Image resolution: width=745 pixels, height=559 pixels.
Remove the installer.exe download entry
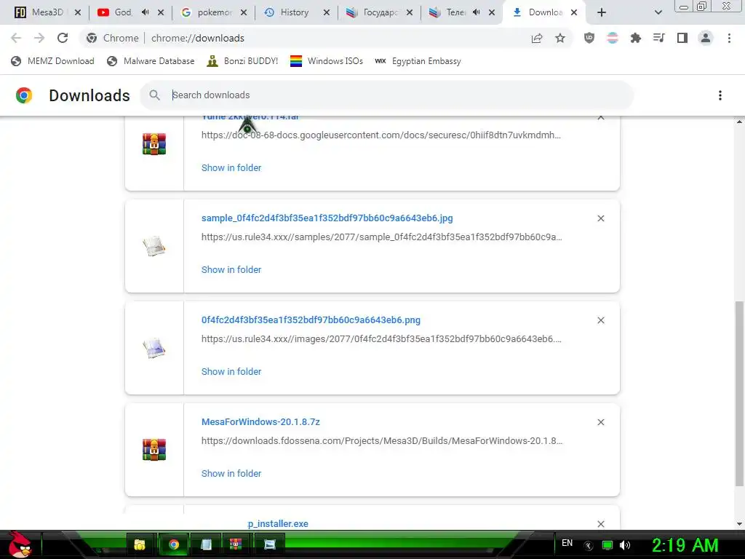pyautogui.click(x=601, y=524)
